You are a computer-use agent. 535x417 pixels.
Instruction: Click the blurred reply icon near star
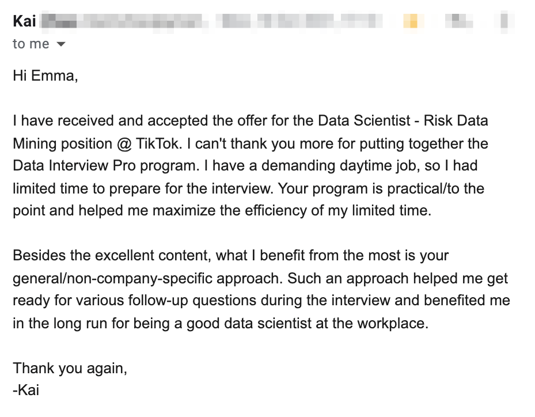click(x=459, y=21)
